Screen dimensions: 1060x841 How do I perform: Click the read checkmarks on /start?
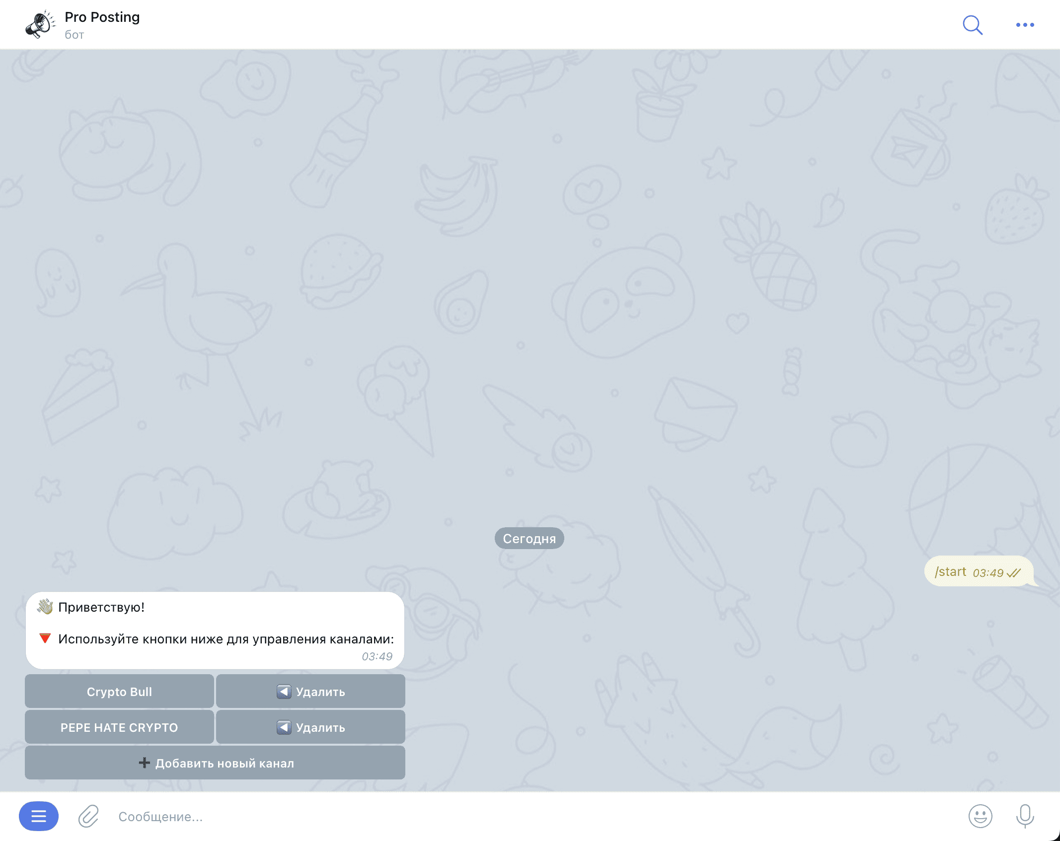click(x=1014, y=573)
